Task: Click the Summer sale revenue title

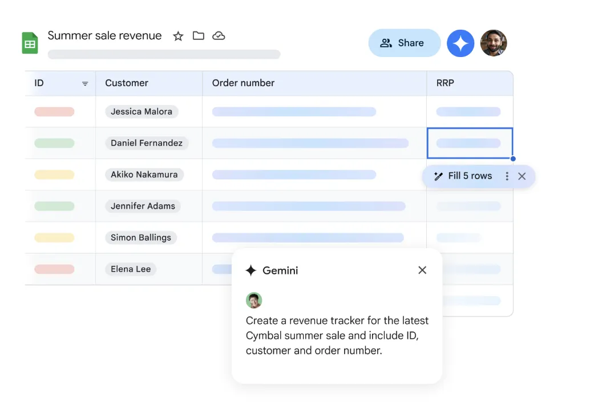Action: pos(104,35)
